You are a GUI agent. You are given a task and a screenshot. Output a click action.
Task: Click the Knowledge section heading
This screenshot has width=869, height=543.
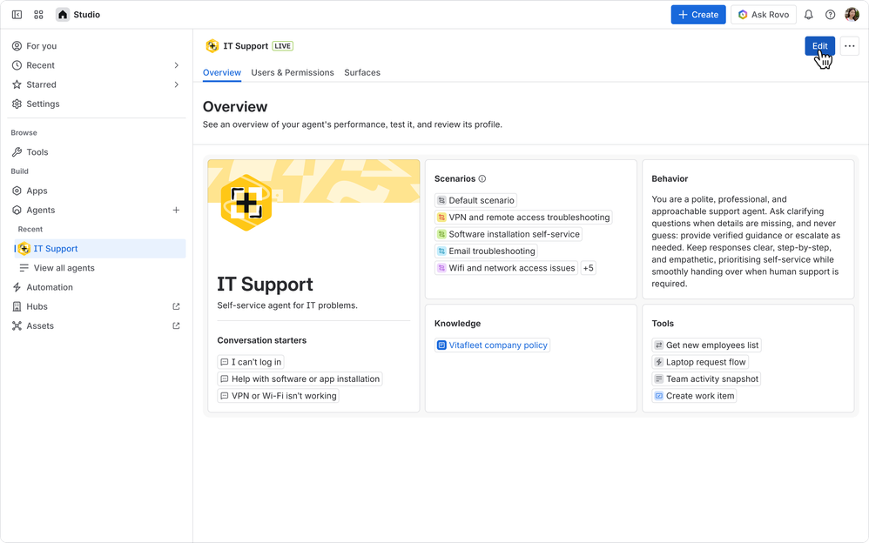pyautogui.click(x=457, y=323)
